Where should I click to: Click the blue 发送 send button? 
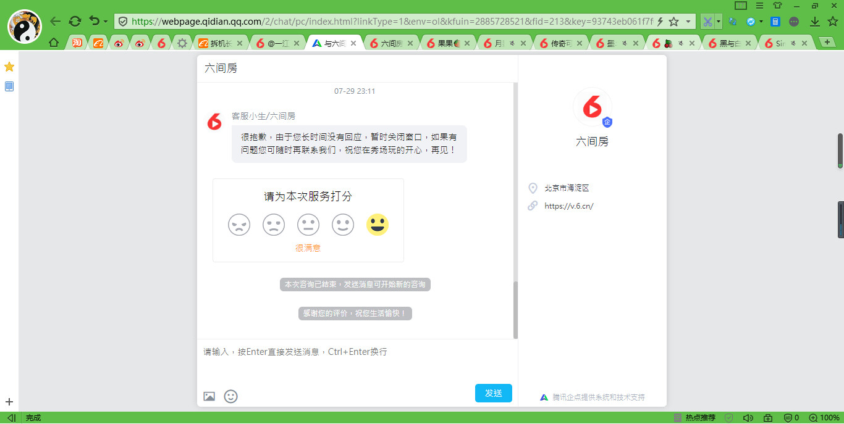click(494, 393)
